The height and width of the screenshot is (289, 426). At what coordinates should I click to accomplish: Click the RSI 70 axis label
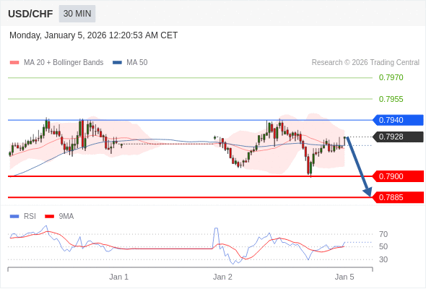pos(383,234)
